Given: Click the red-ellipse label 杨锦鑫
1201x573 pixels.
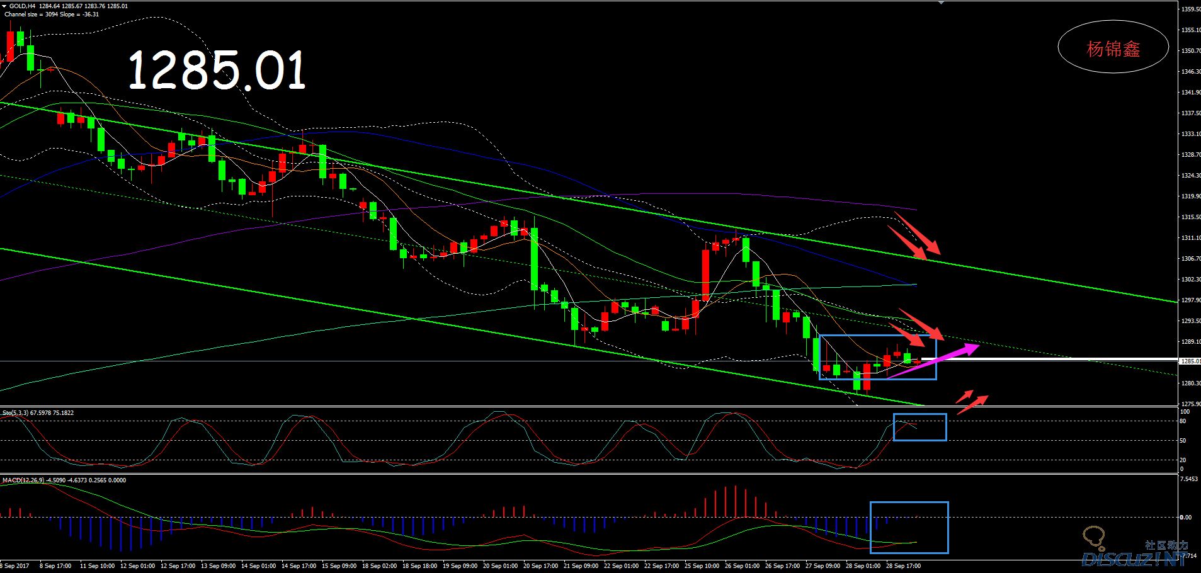Looking at the screenshot, I should tap(1113, 48).
